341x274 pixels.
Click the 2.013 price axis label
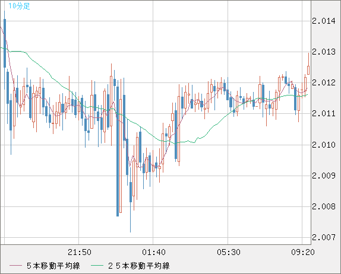click(324, 52)
